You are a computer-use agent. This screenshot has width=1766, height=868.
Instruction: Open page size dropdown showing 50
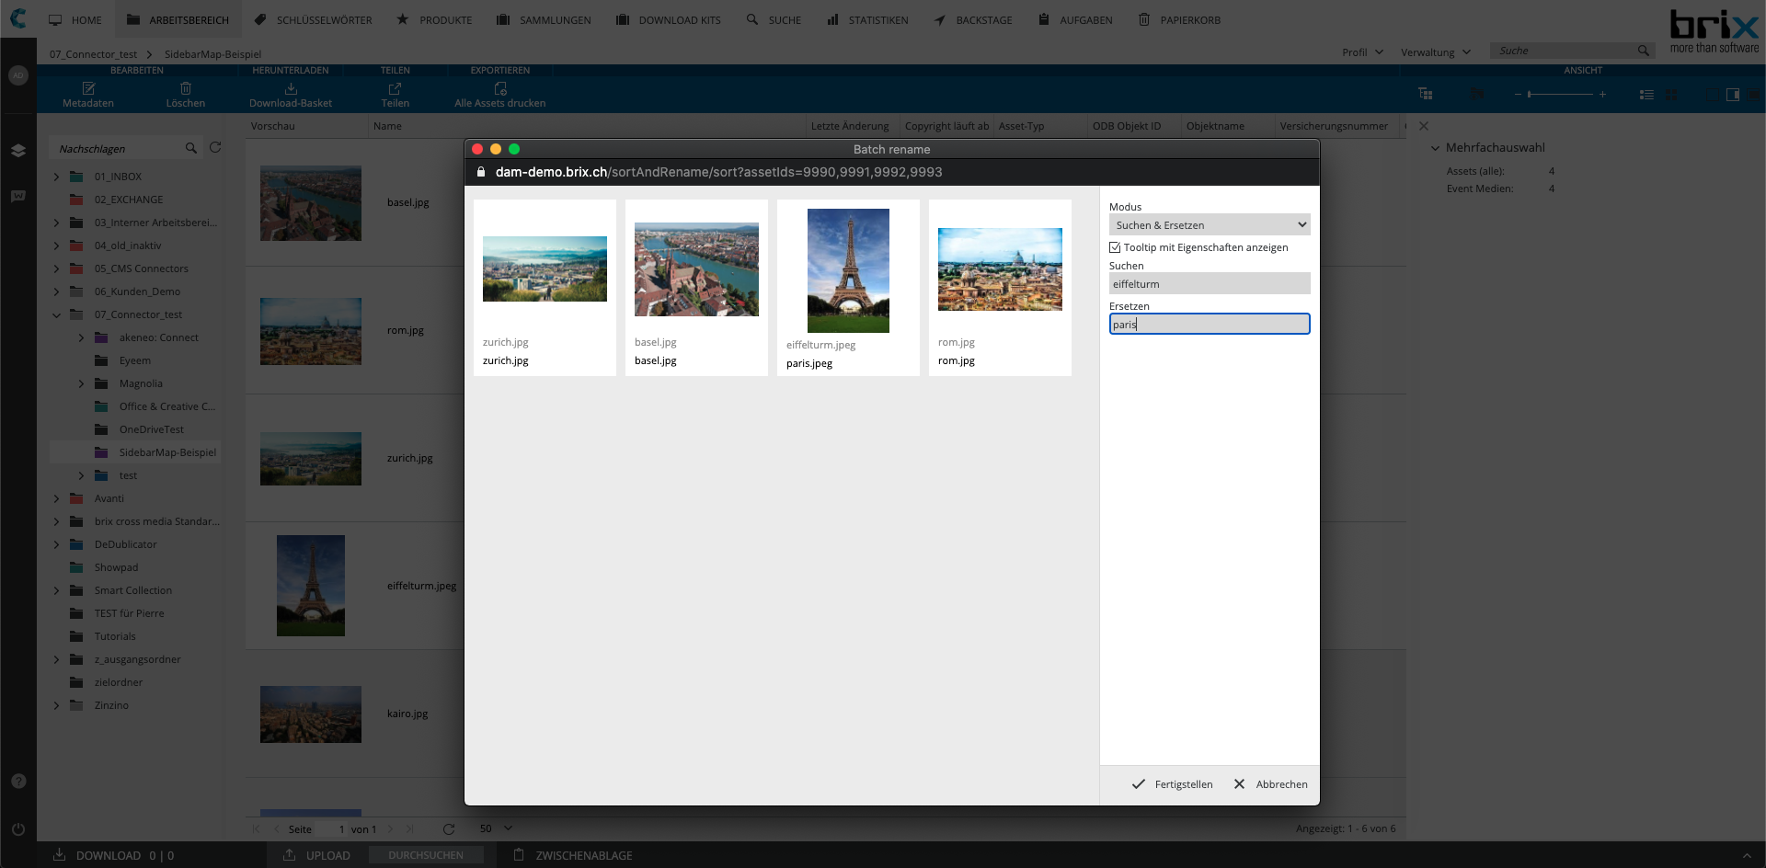pyautogui.click(x=496, y=828)
